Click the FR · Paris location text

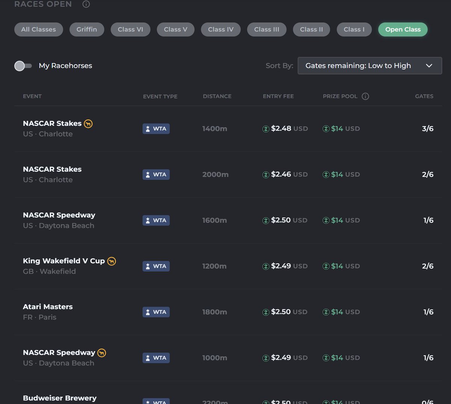[x=39, y=317]
